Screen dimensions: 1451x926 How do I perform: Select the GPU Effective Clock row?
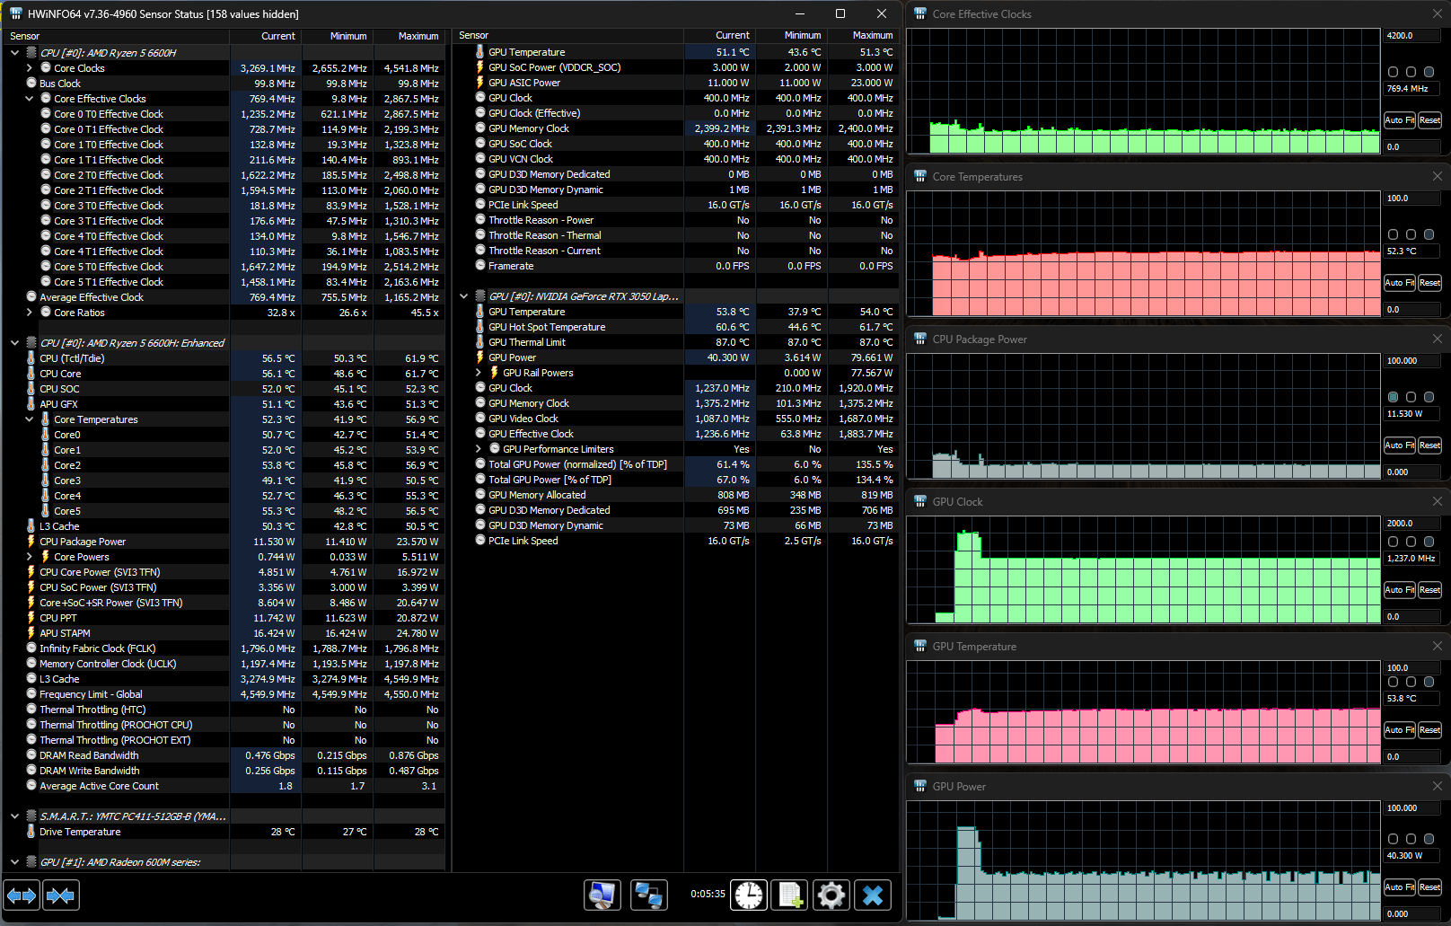674,434
